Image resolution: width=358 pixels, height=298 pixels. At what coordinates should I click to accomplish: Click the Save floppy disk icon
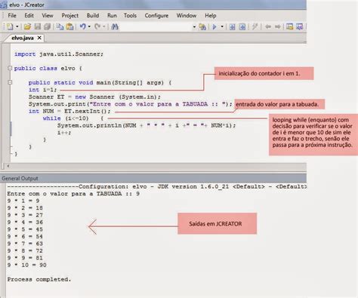(x=38, y=26)
